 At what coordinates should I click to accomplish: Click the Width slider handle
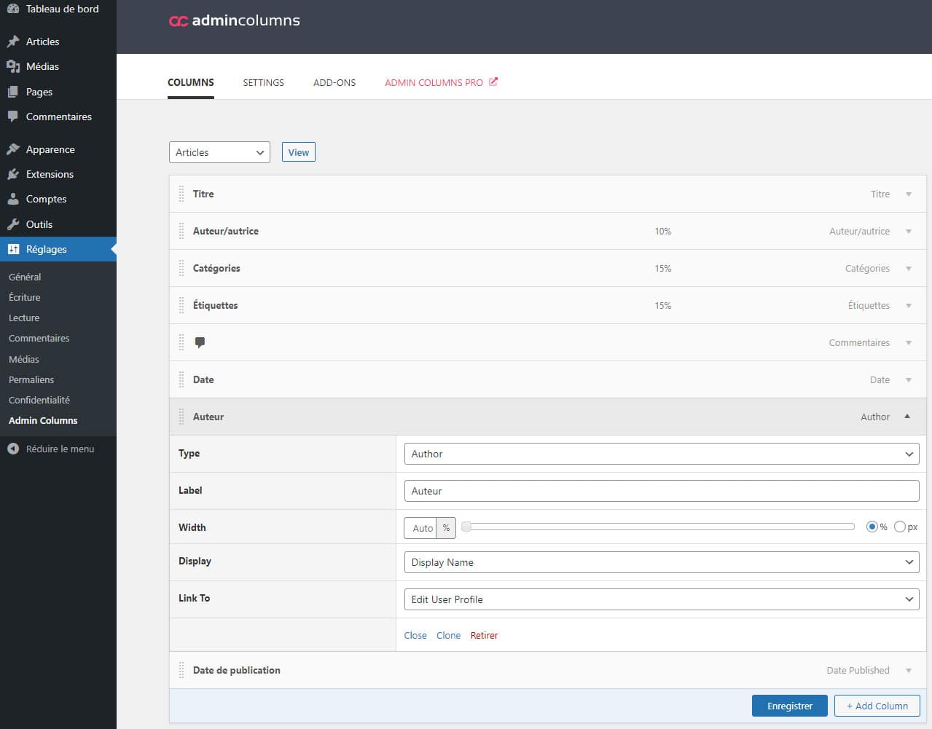point(466,527)
